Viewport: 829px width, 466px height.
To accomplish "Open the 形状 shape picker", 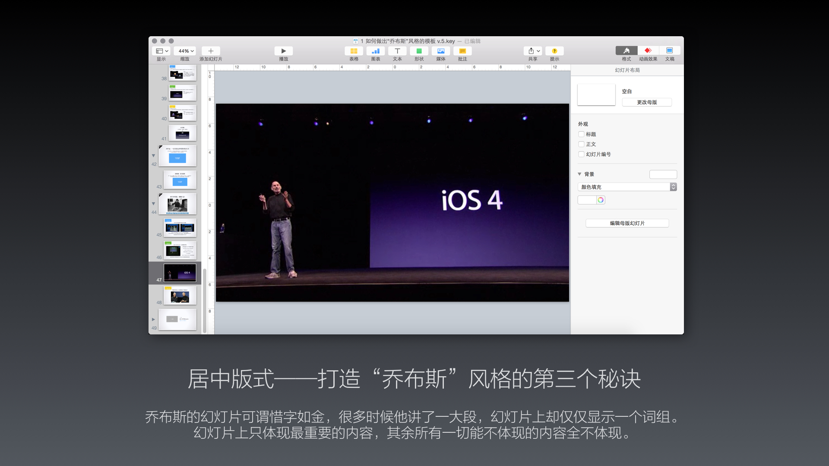I will pyautogui.click(x=419, y=51).
